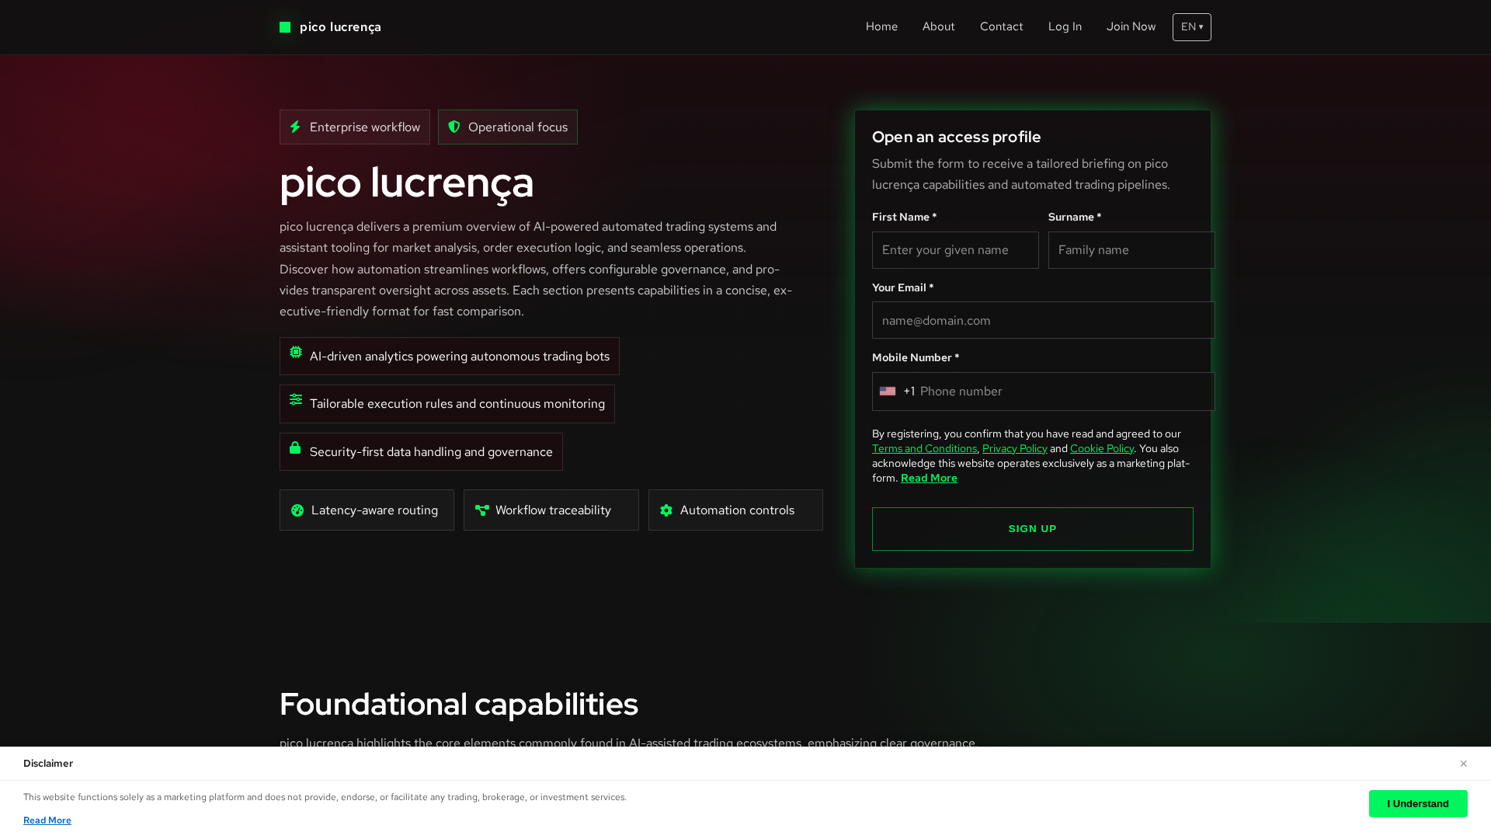Select Join Now in the header
1491x839 pixels.
pos(1131,26)
